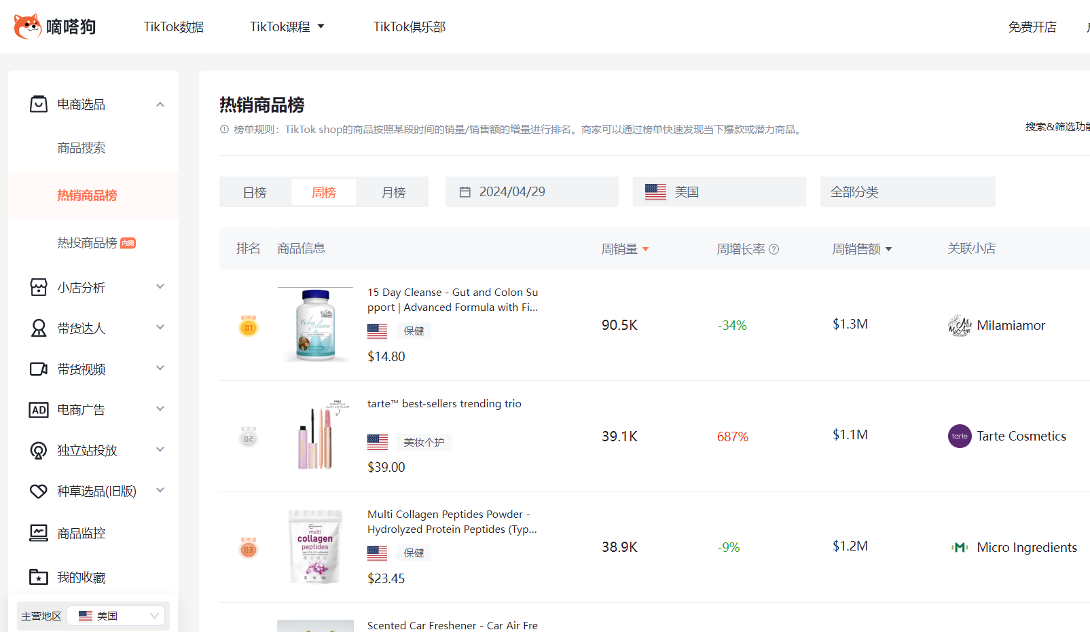Viewport: 1090px width, 632px height.
Task: Select the 周榜 weekly ranking option
Action: pos(324,193)
